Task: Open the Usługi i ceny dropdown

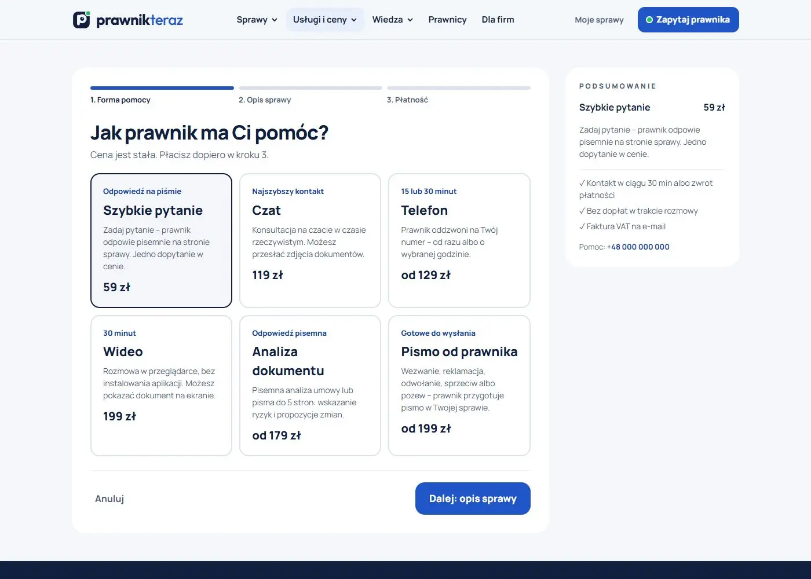Action: coord(325,20)
